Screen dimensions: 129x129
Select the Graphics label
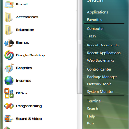24,68
